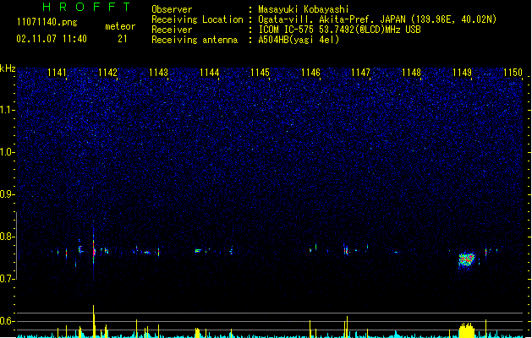This screenshot has height=338, width=532.
Task: Click the 1150 time marker
Action: point(513,73)
